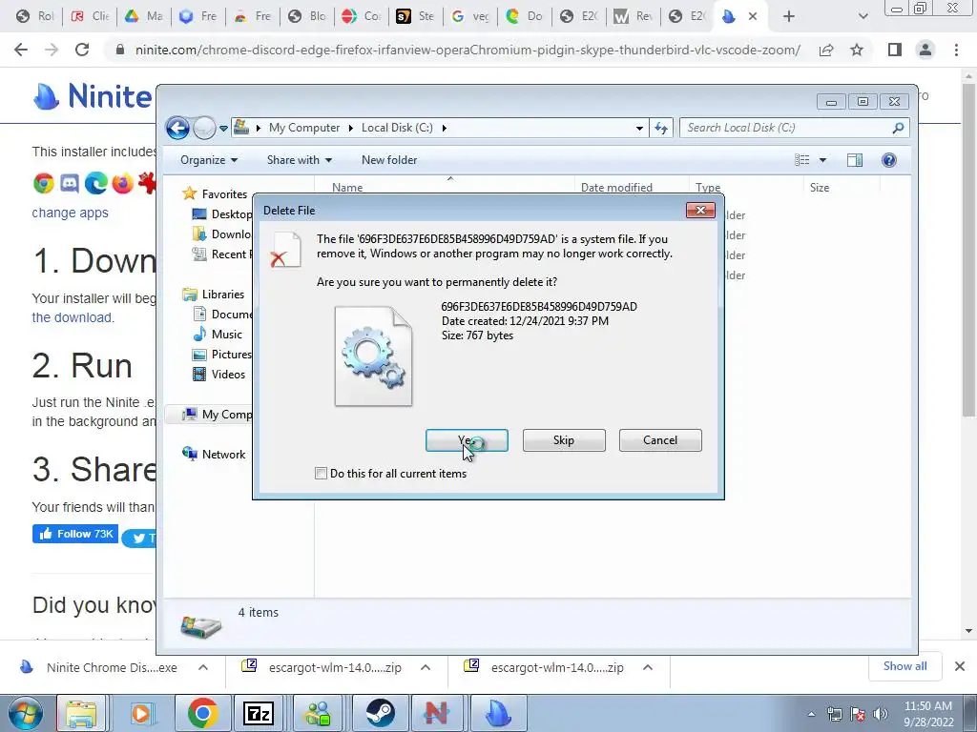Open options for Ninite exe download

pos(203,668)
